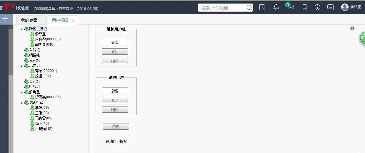
Task: Close the 用户权限 tab
Action: tap(73, 20)
